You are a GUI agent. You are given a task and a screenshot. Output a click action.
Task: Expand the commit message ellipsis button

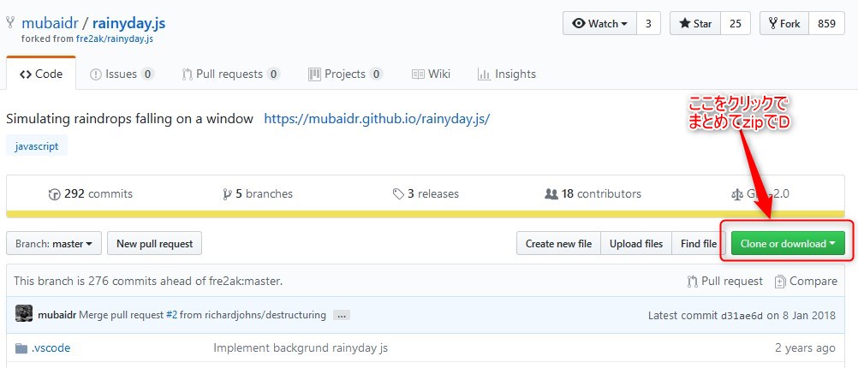pos(342,316)
